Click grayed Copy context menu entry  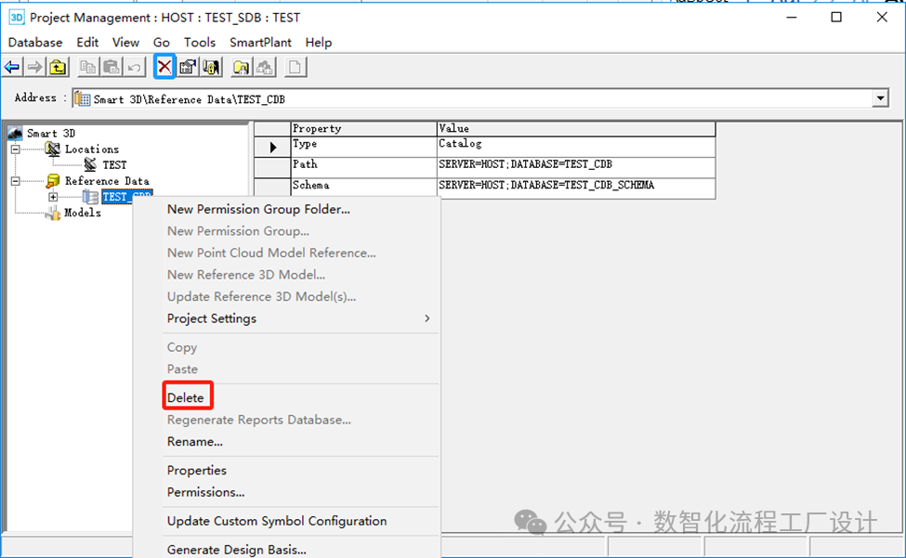(182, 348)
